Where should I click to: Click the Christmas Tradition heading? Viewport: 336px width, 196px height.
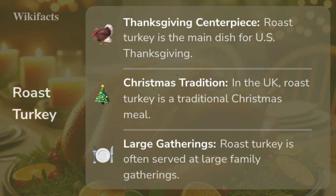coord(176,83)
